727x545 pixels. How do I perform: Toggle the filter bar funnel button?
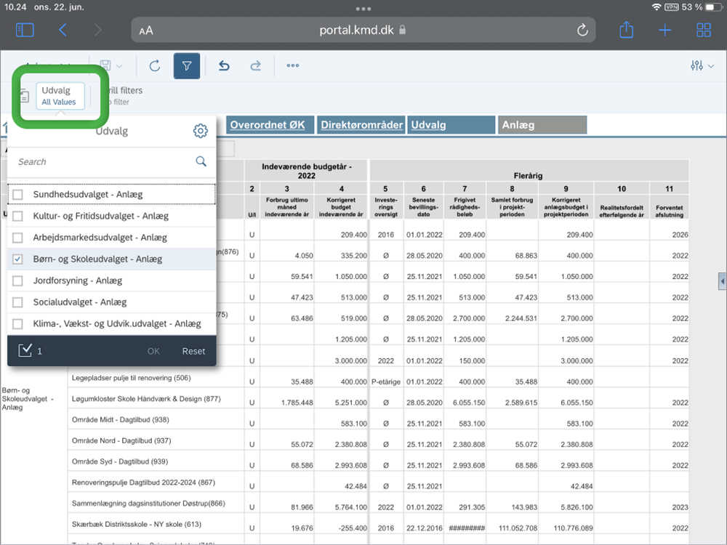(x=187, y=66)
